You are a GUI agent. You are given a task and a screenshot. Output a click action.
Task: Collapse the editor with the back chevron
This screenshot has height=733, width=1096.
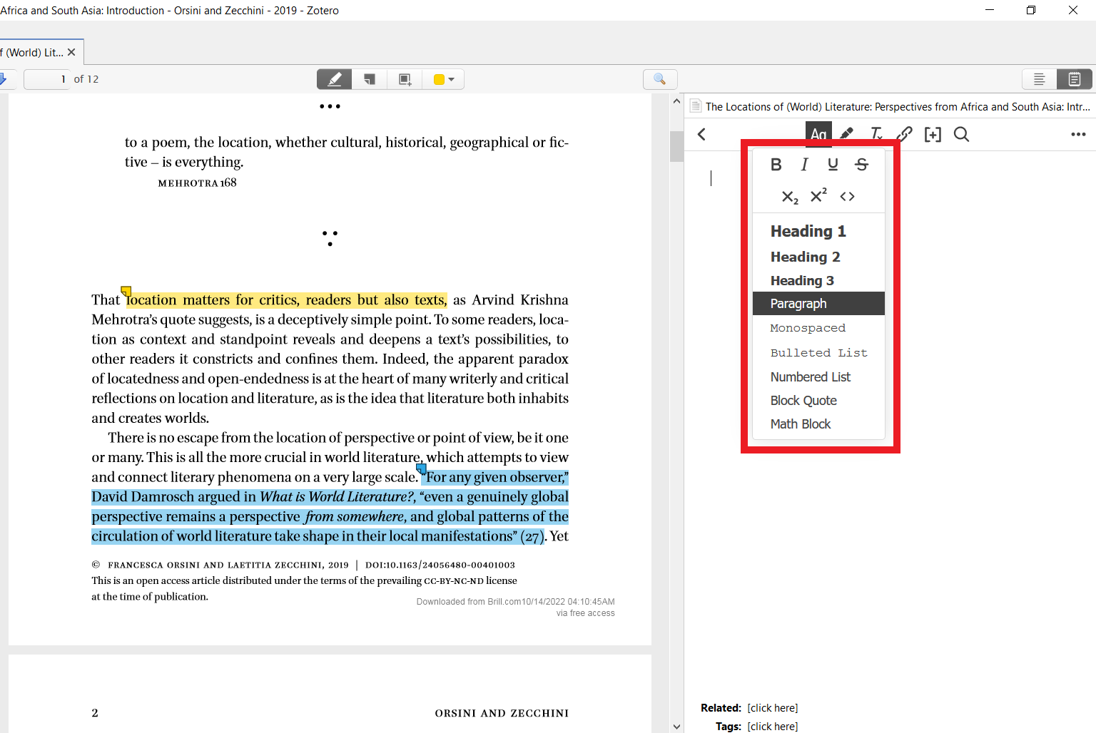pos(701,134)
